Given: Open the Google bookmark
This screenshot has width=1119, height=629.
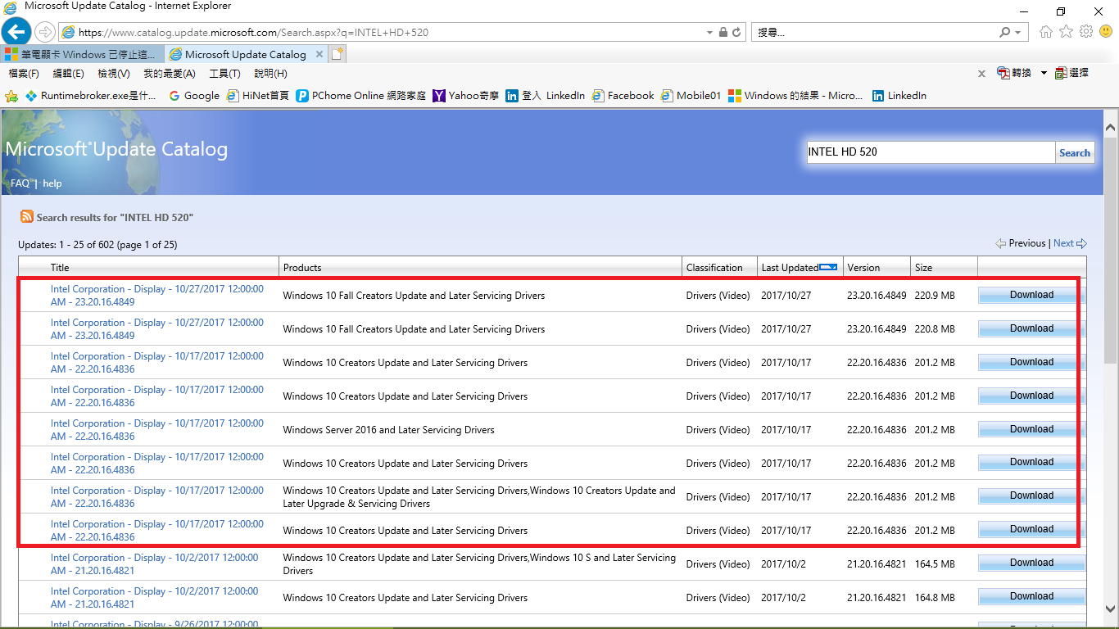Looking at the screenshot, I should 194,96.
